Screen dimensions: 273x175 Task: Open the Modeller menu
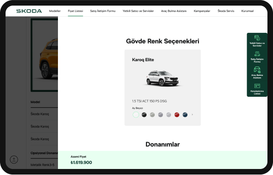pyautogui.click(x=55, y=11)
